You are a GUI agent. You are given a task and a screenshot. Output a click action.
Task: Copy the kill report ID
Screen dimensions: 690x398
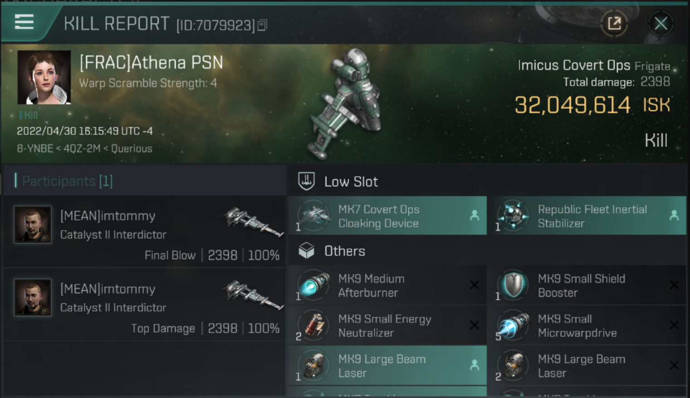point(262,25)
